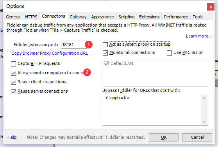Open the Appearance tab

click(x=102, y=17)
